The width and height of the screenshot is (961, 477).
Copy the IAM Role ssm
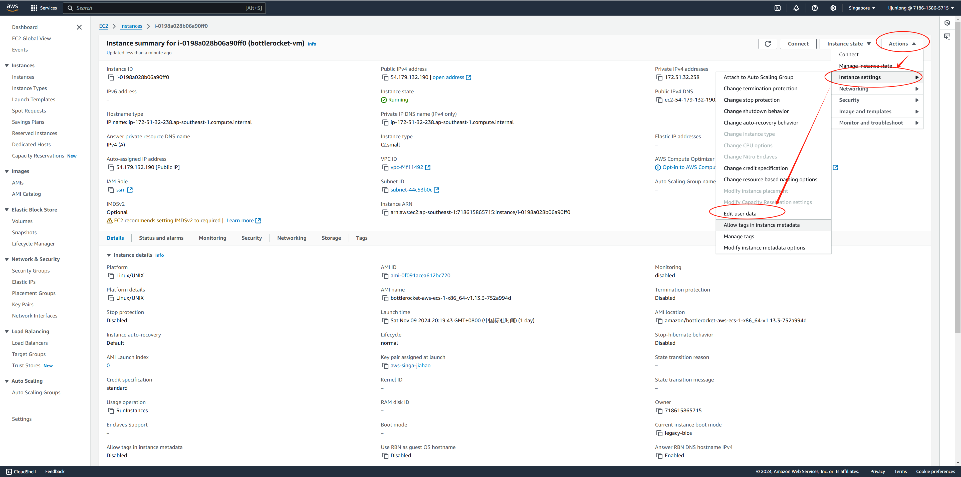[x=111, y=190]
